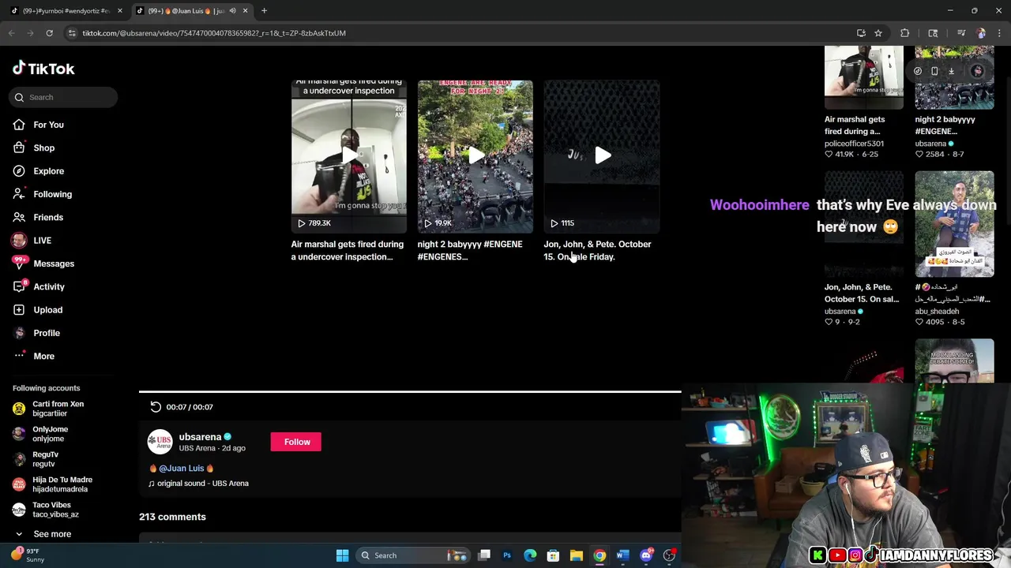Open Chrome media controls icon
This screenshot has width=1011, height=568.
pos(961,33)
